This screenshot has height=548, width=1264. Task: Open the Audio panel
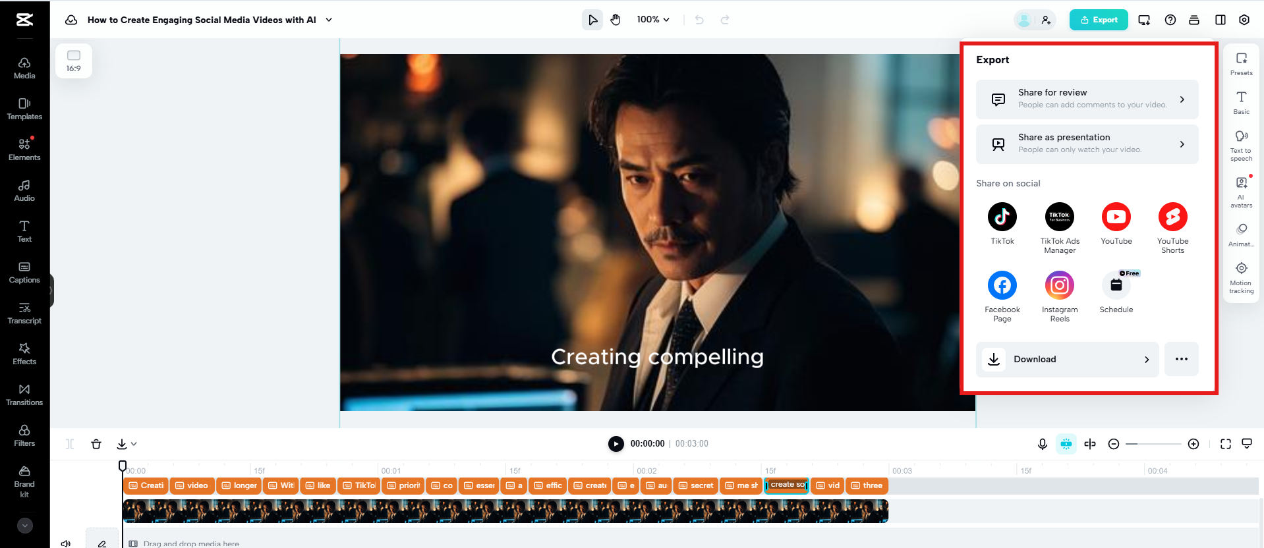point(24,190)
